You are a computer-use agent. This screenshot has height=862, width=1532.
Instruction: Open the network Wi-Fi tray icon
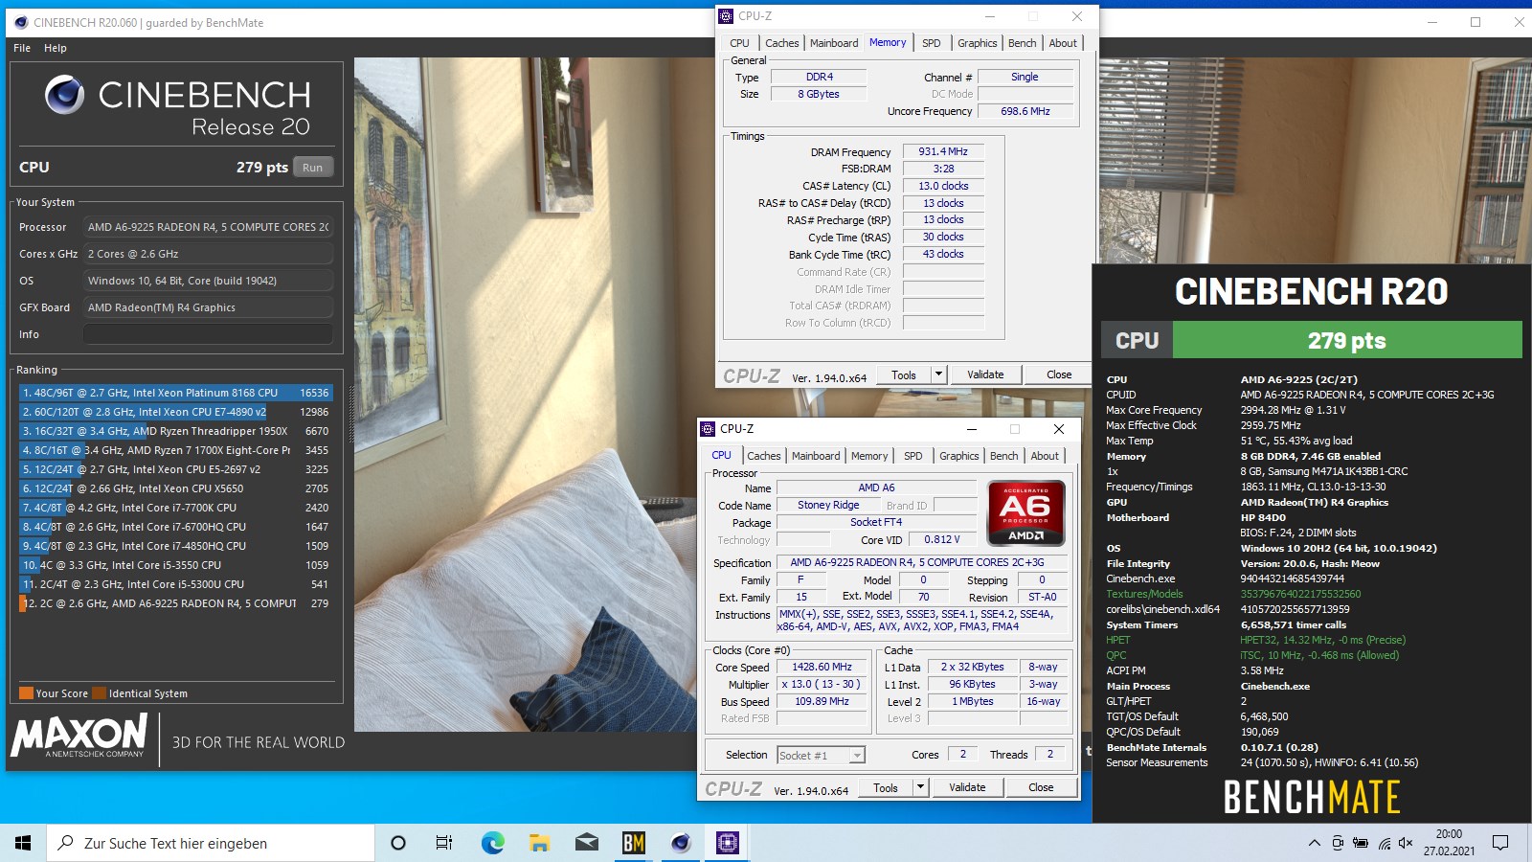[x=1385, y=844]
